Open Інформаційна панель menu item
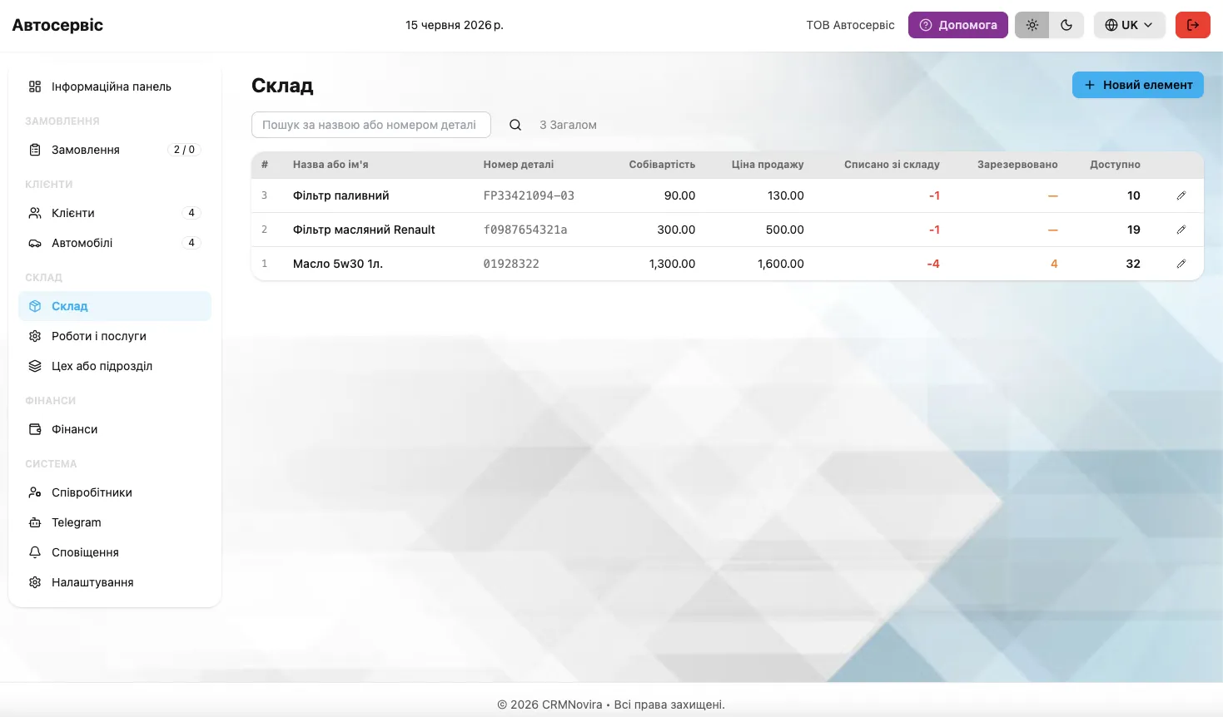The height and width of the screenshot is (717, 1223). coord(115,87)
